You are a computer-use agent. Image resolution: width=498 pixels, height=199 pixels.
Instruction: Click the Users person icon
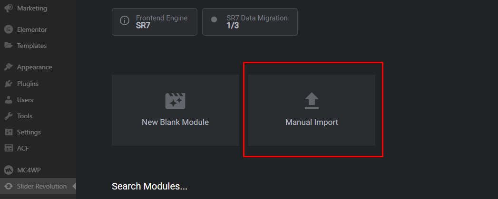(x=8, y=100)
